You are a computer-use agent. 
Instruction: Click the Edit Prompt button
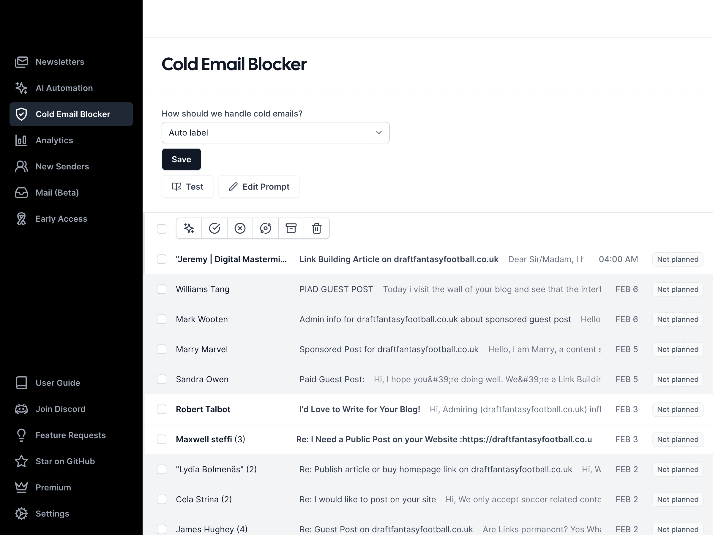[x=259, y=187]
